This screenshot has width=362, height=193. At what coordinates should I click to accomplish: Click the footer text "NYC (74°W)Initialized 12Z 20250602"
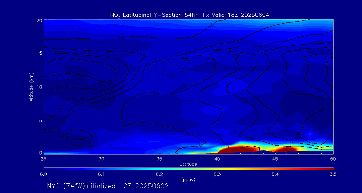[x=108, y=186]
